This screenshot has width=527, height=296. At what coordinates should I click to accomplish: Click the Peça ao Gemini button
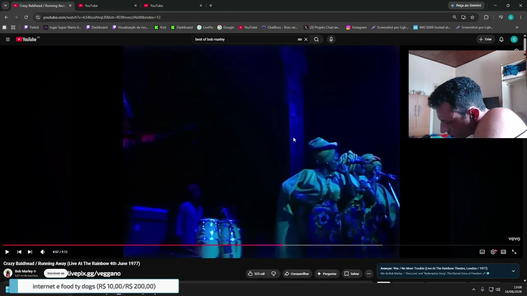click(x=466, y=6)
